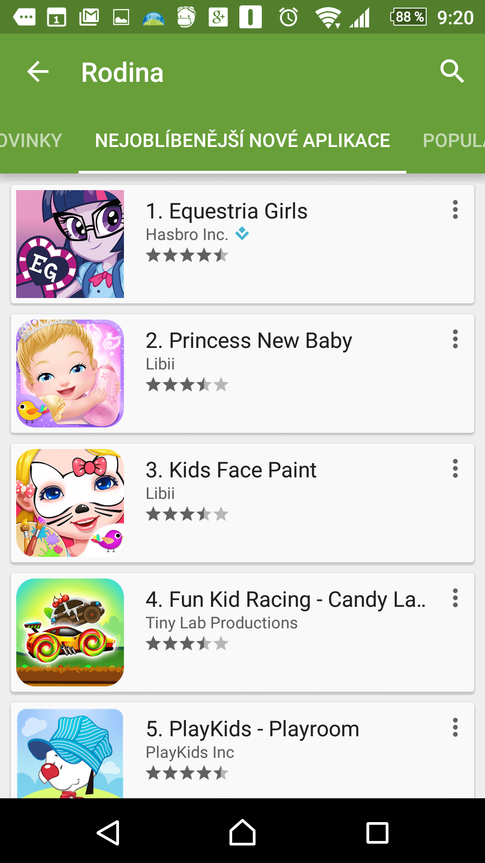Open PlayKids Playroom title link
This screenshot has height=863, width=485.
(x=252, y=729)
